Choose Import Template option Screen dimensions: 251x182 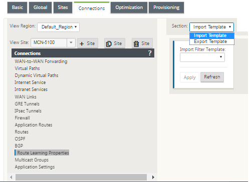tap(211, 35)
